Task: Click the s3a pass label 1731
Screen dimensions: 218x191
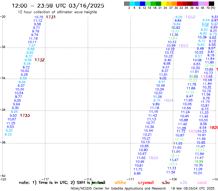Action: click(x=51, y=17)
